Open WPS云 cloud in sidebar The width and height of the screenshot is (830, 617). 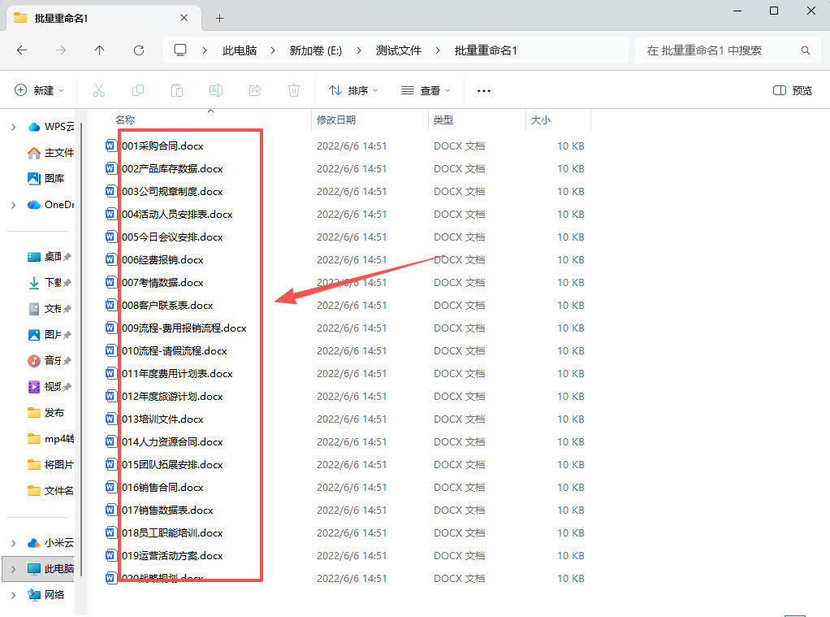coord(50,127)
